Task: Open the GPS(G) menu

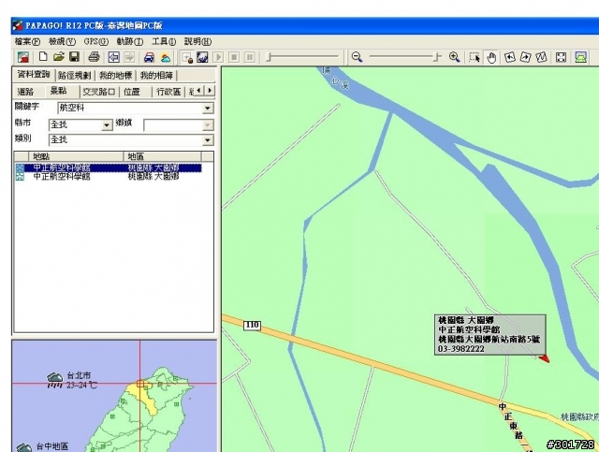Action: (96, 41)
